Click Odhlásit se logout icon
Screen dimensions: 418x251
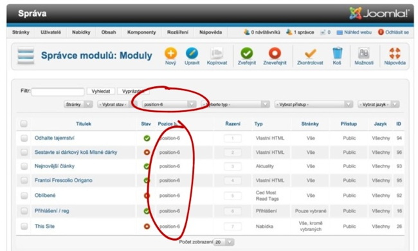click(x=381, y=32)
